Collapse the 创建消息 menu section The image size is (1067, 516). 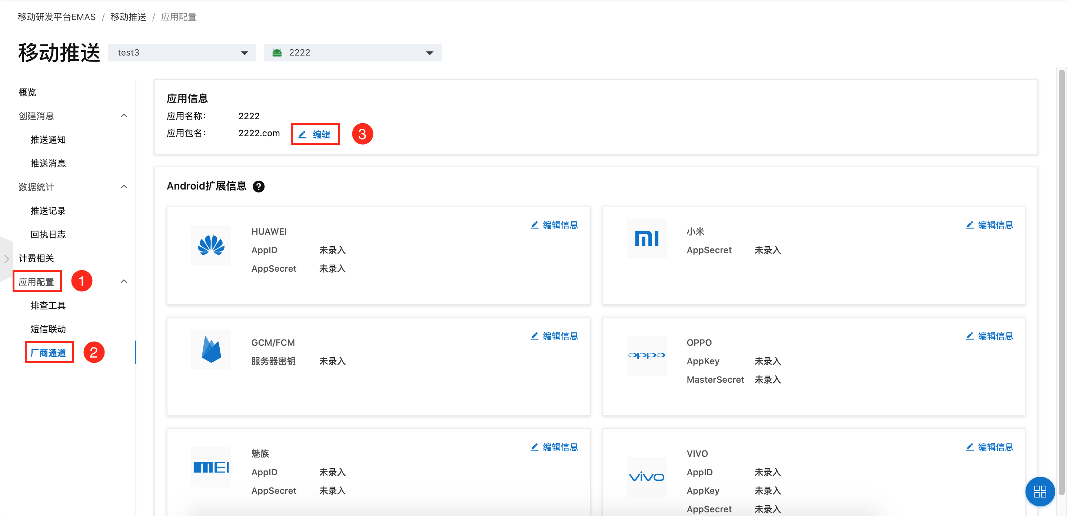click(123, 116)
